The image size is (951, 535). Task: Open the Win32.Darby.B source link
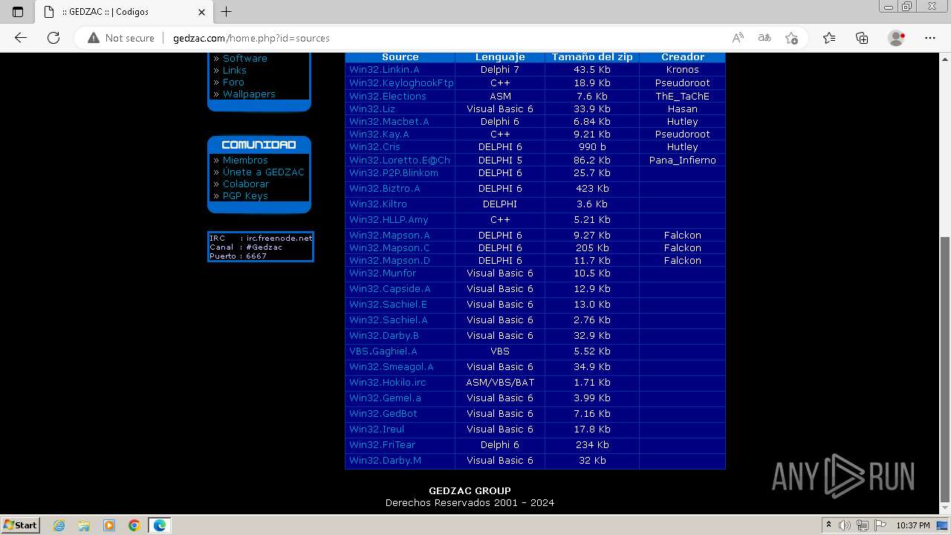pyautogui.click(x=384, y=335)
